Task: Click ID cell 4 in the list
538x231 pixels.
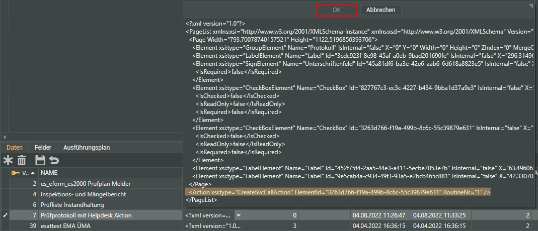Action: (x=24, y=194)
